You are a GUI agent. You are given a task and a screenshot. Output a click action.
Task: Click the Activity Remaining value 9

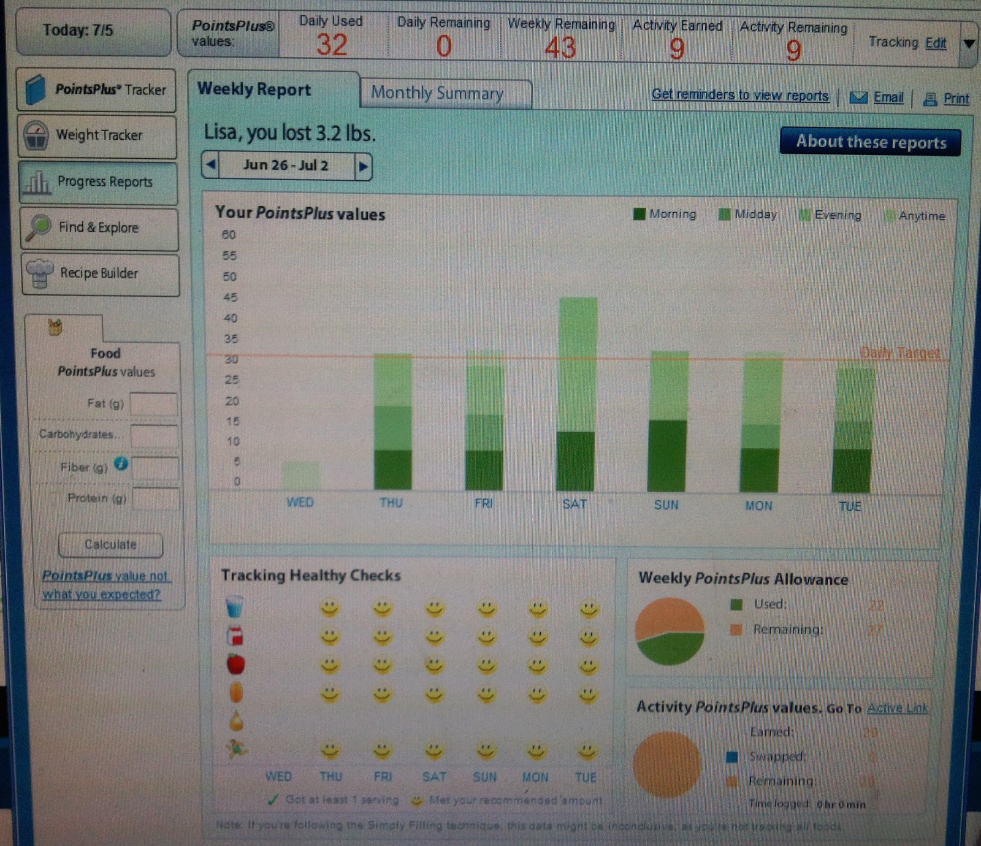click(x=793, y=50)
